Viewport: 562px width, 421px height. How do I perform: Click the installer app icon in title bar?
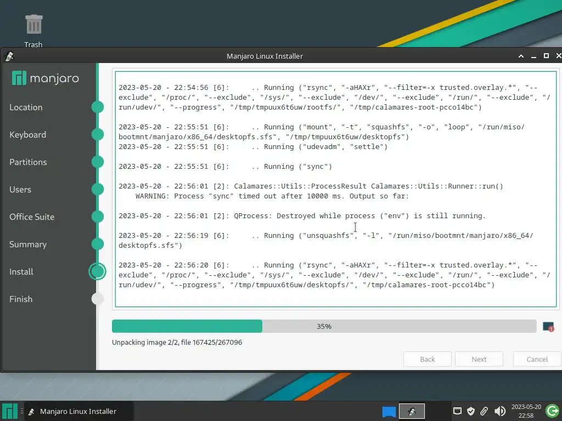coord(9,56)
